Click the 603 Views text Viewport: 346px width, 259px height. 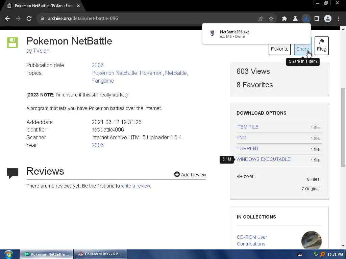tap(253, 71)
